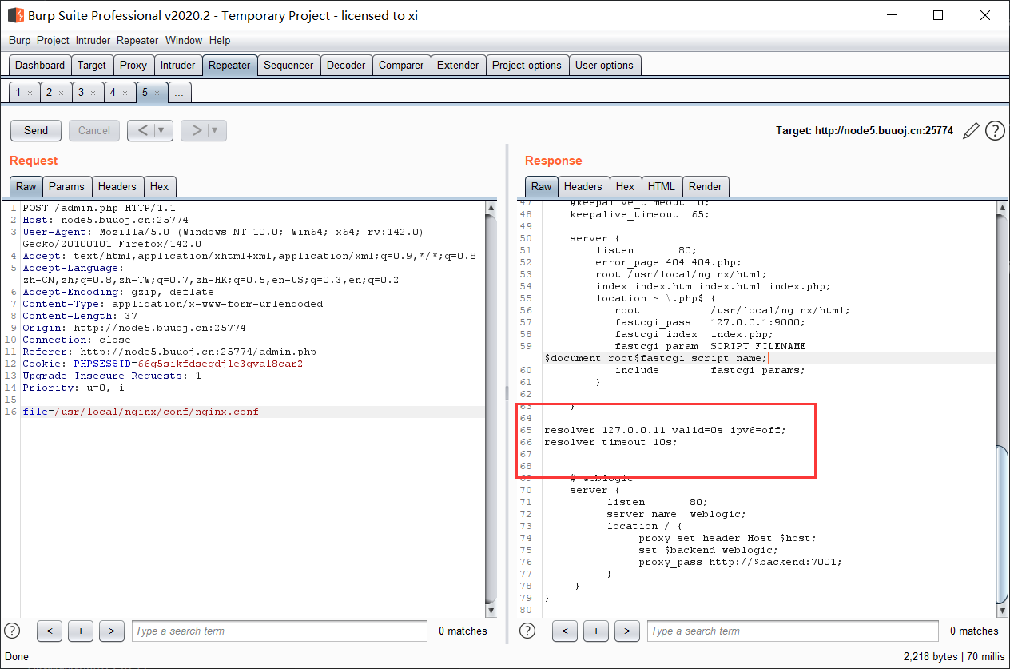This screenshot has height=669, width=1010.
Task: Click the request search term field
Action: [x=280, y=631]
